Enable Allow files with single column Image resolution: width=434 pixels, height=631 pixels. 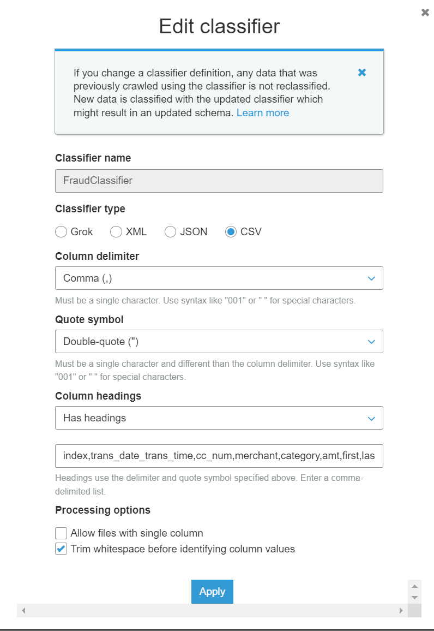[61, 533]
